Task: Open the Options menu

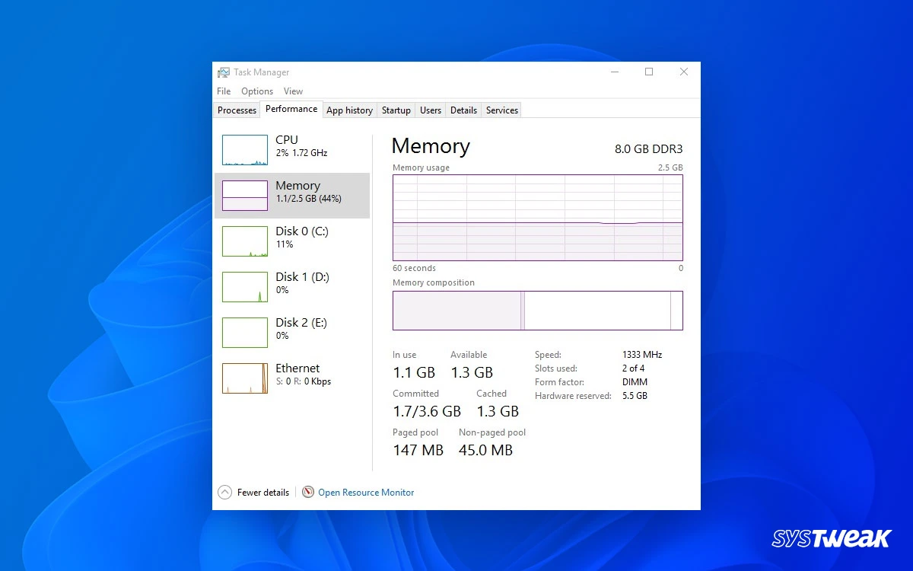Action: [x=256, y=91]
